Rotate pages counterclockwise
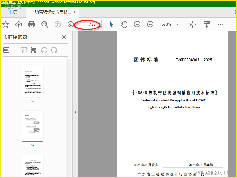Viewport: 237px width, 178px height. (44, 50)
